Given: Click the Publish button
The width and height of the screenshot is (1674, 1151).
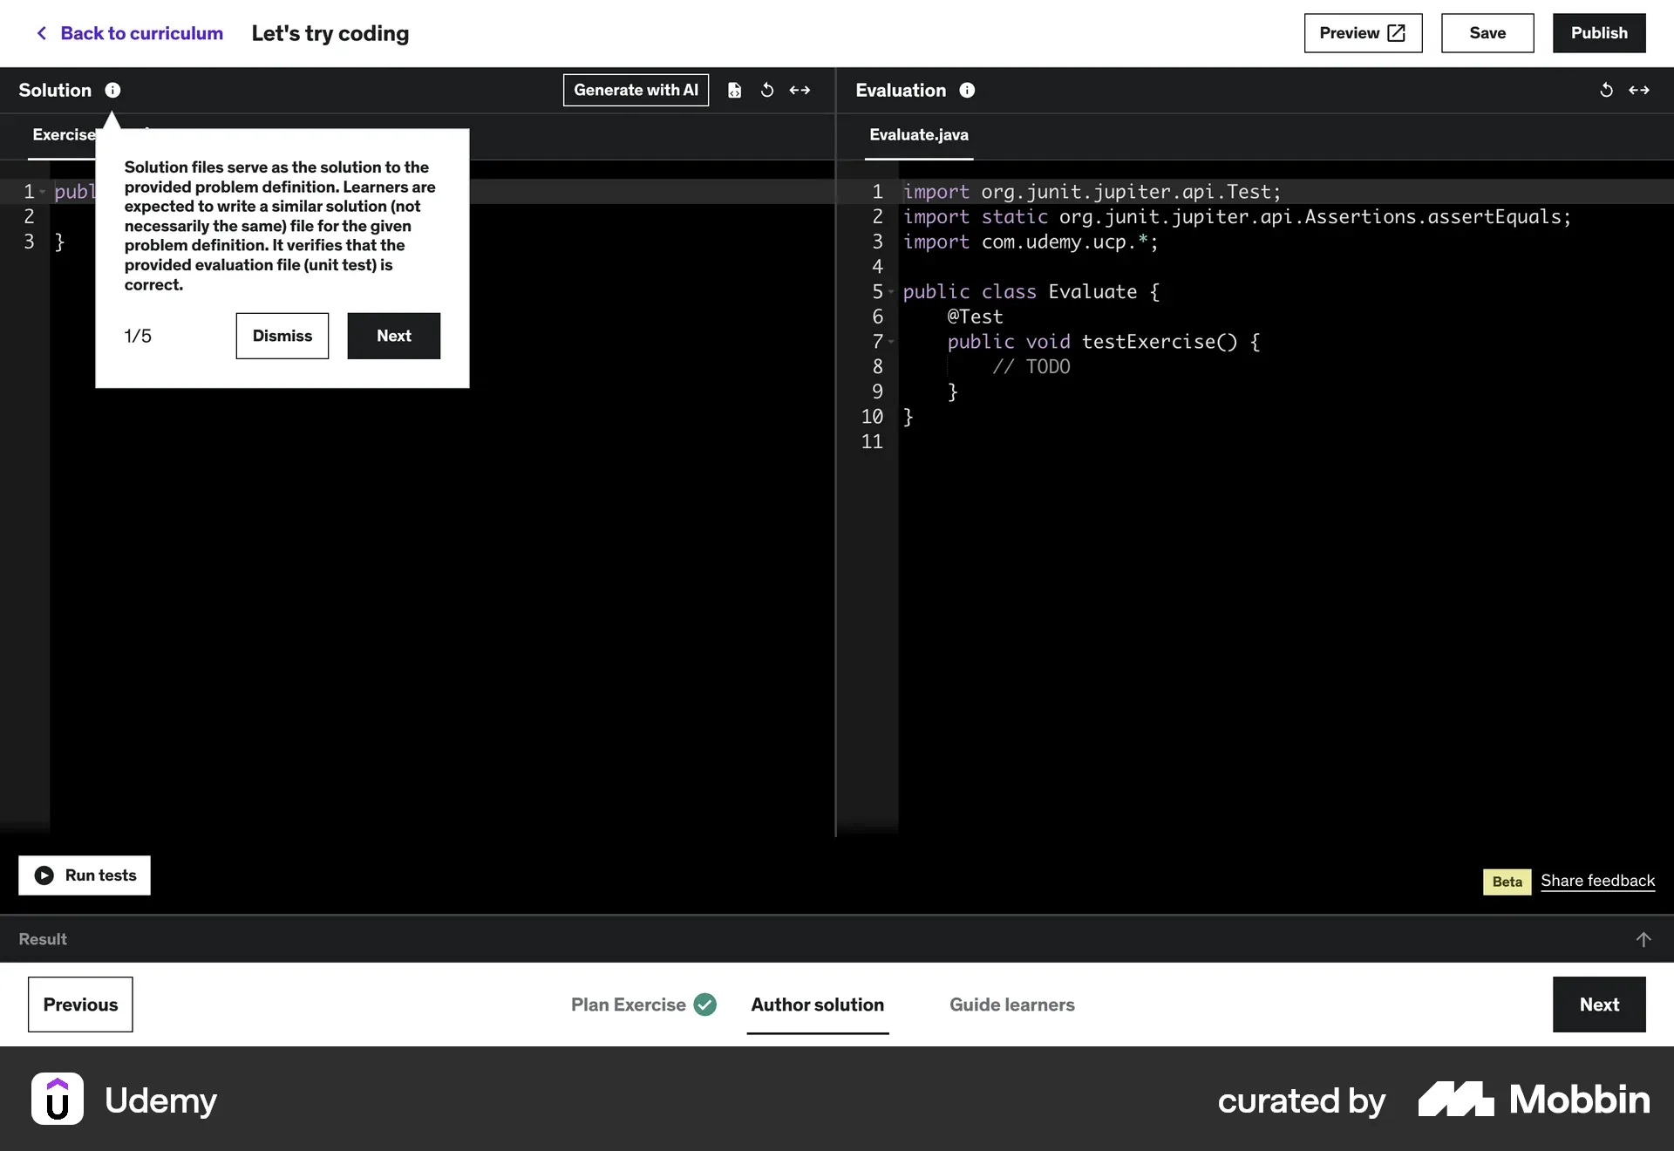Looking at the screenshot, I should (1598, 33).
